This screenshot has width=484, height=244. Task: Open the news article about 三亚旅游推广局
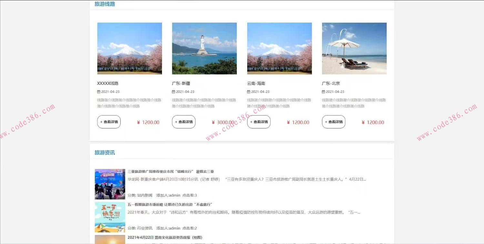(171, 171)
